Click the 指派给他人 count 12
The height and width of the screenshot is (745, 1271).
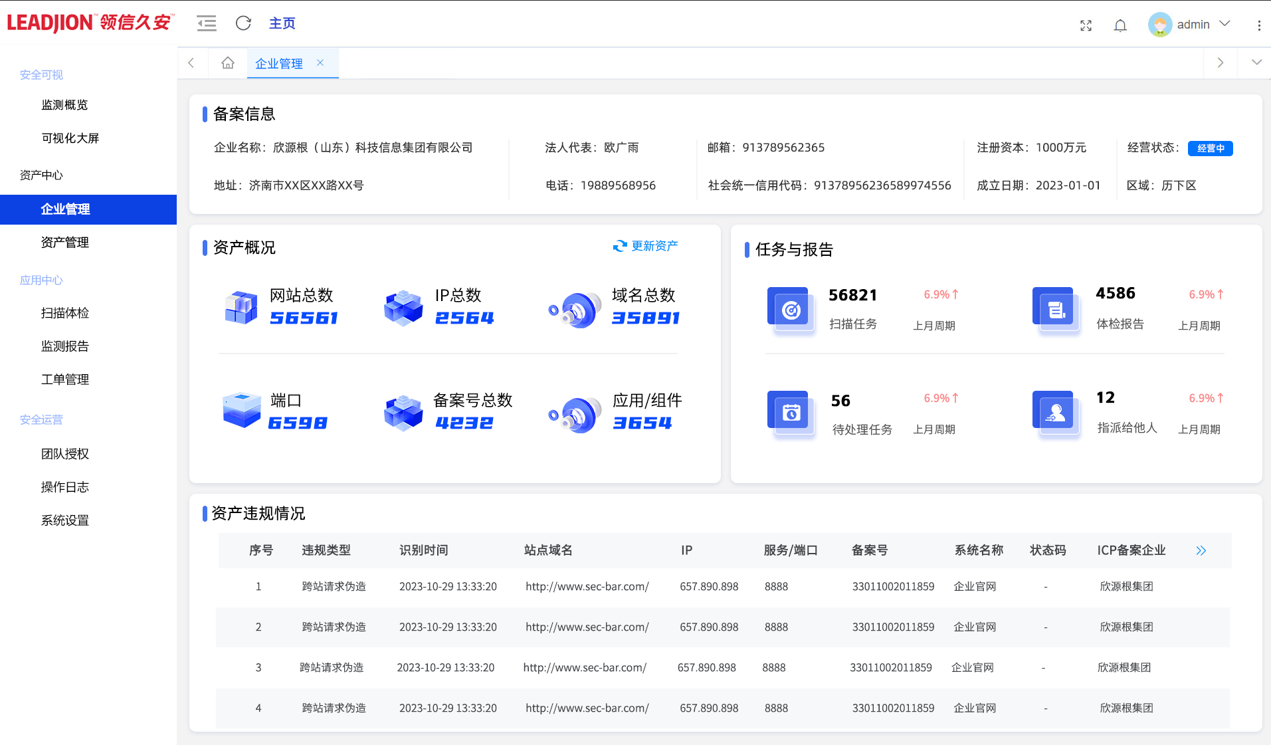point(1106,397)
